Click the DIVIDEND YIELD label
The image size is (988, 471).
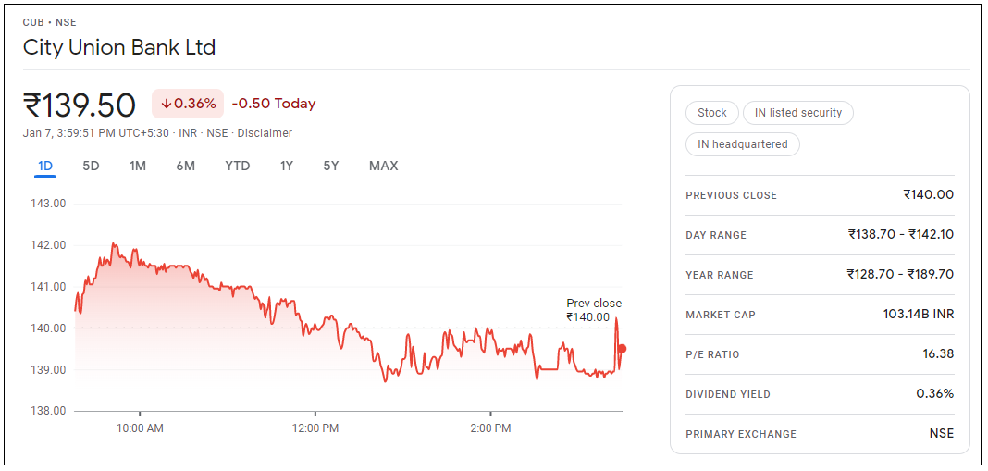pyautogui.click(x=728, y=394)
